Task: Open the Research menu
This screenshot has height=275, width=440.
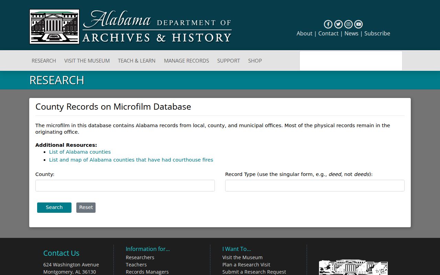Action: pos(44,60)
